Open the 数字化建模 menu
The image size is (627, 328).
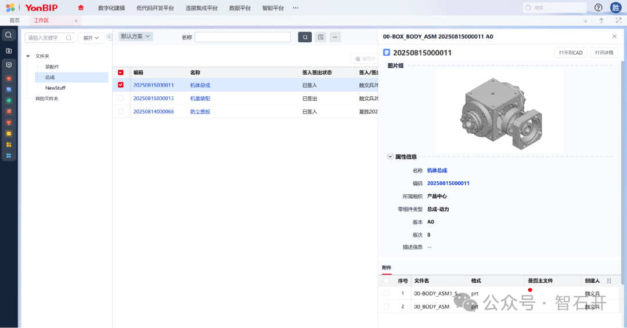[x=111, y=8]
